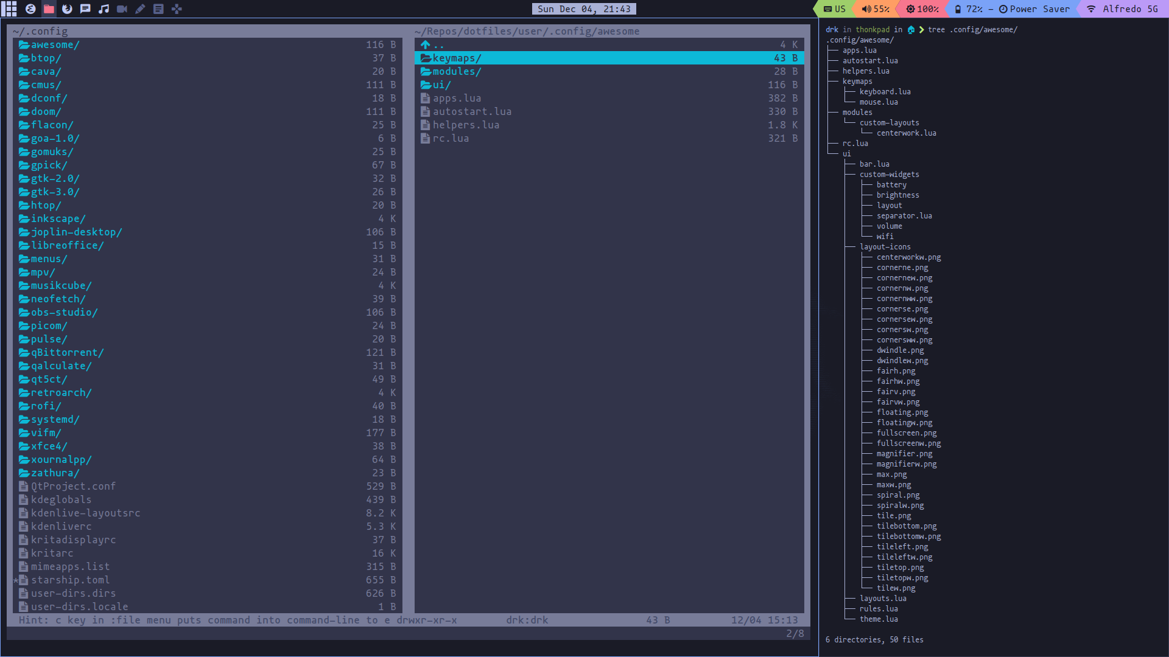Open the music note workspace tag

coord(104,9)
